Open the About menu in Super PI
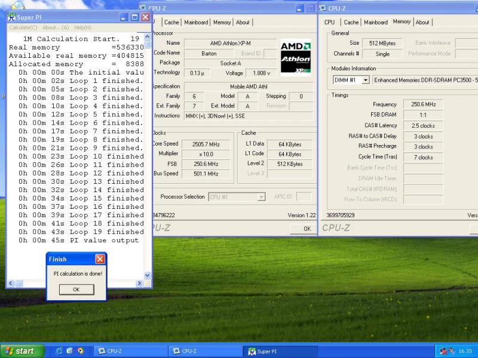Image resolution: width=478 pixels, height=358 pixels. point(56,27)
